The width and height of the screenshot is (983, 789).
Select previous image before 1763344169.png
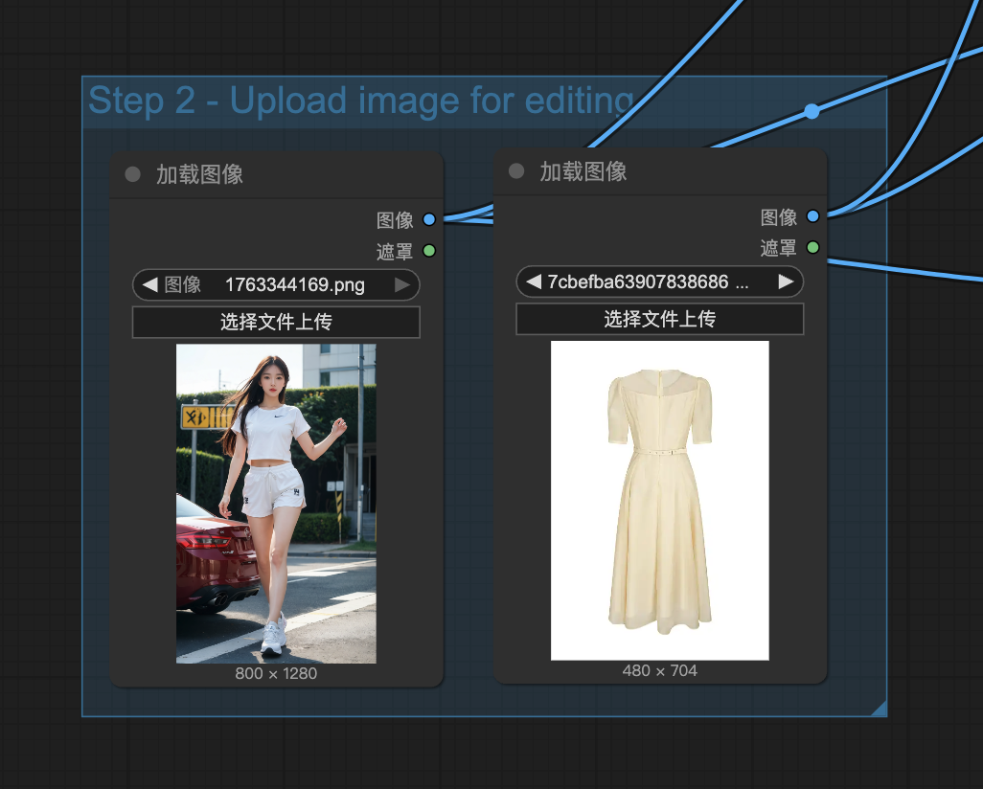coord(149,285)
